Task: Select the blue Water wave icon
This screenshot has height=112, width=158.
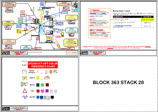Action: (24, 97)
